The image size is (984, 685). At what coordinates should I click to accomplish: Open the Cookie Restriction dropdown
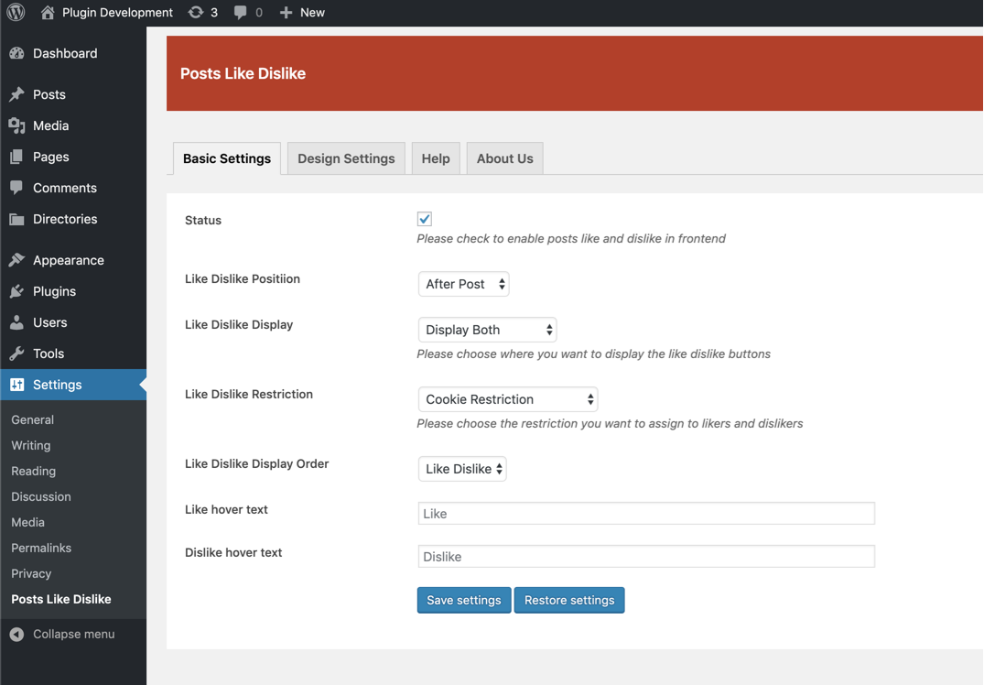point(508,399)
